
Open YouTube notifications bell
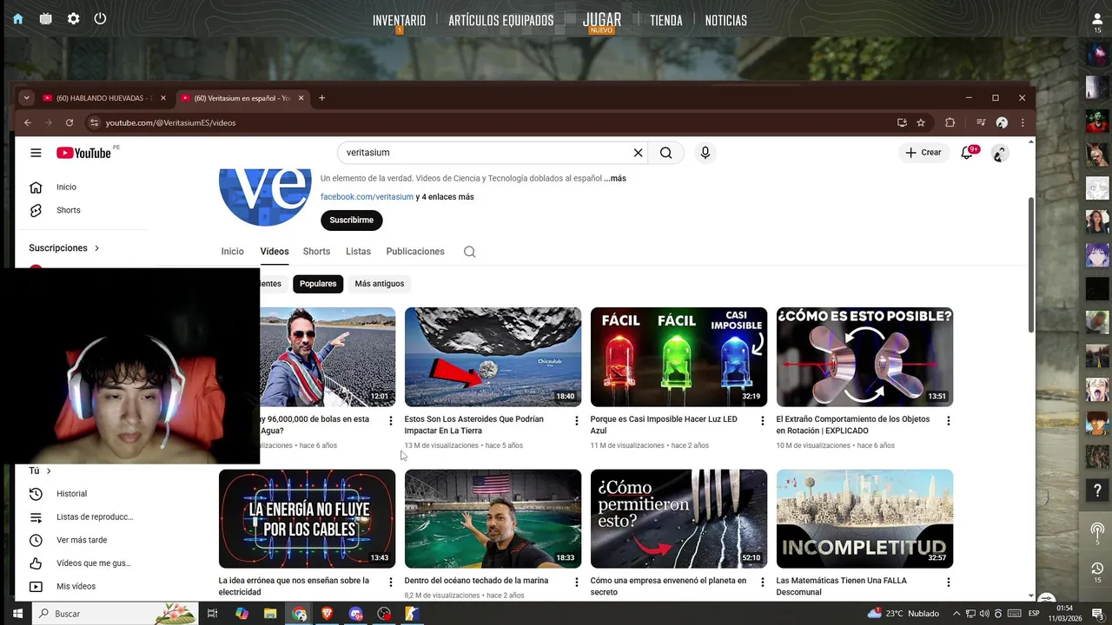tap(967, 153)
